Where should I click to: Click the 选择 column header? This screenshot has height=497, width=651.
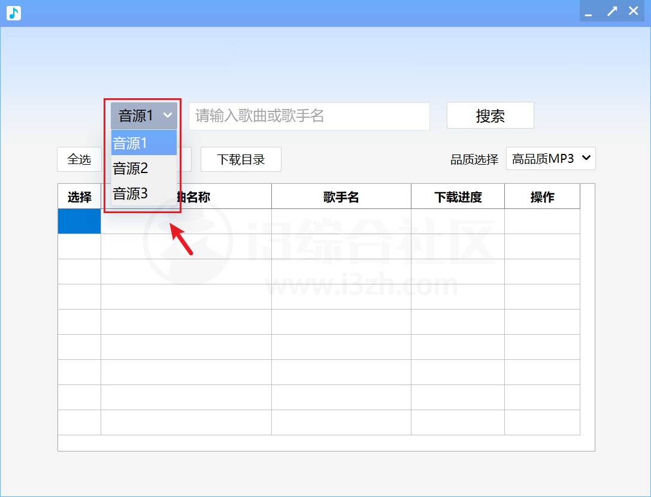coord(79,196)
